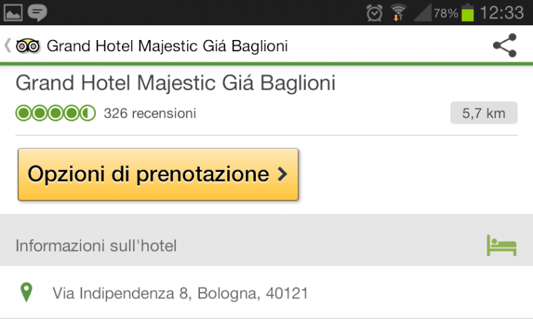
Task: Tap the green bed icon
Action: coord(501,245)
